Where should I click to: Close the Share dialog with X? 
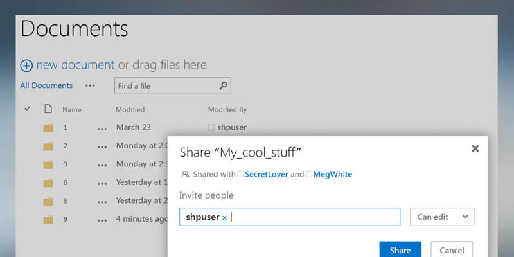[475, 148]
